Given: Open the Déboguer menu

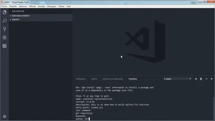Looking at the screenshot, I should click(x=52, y=6).
